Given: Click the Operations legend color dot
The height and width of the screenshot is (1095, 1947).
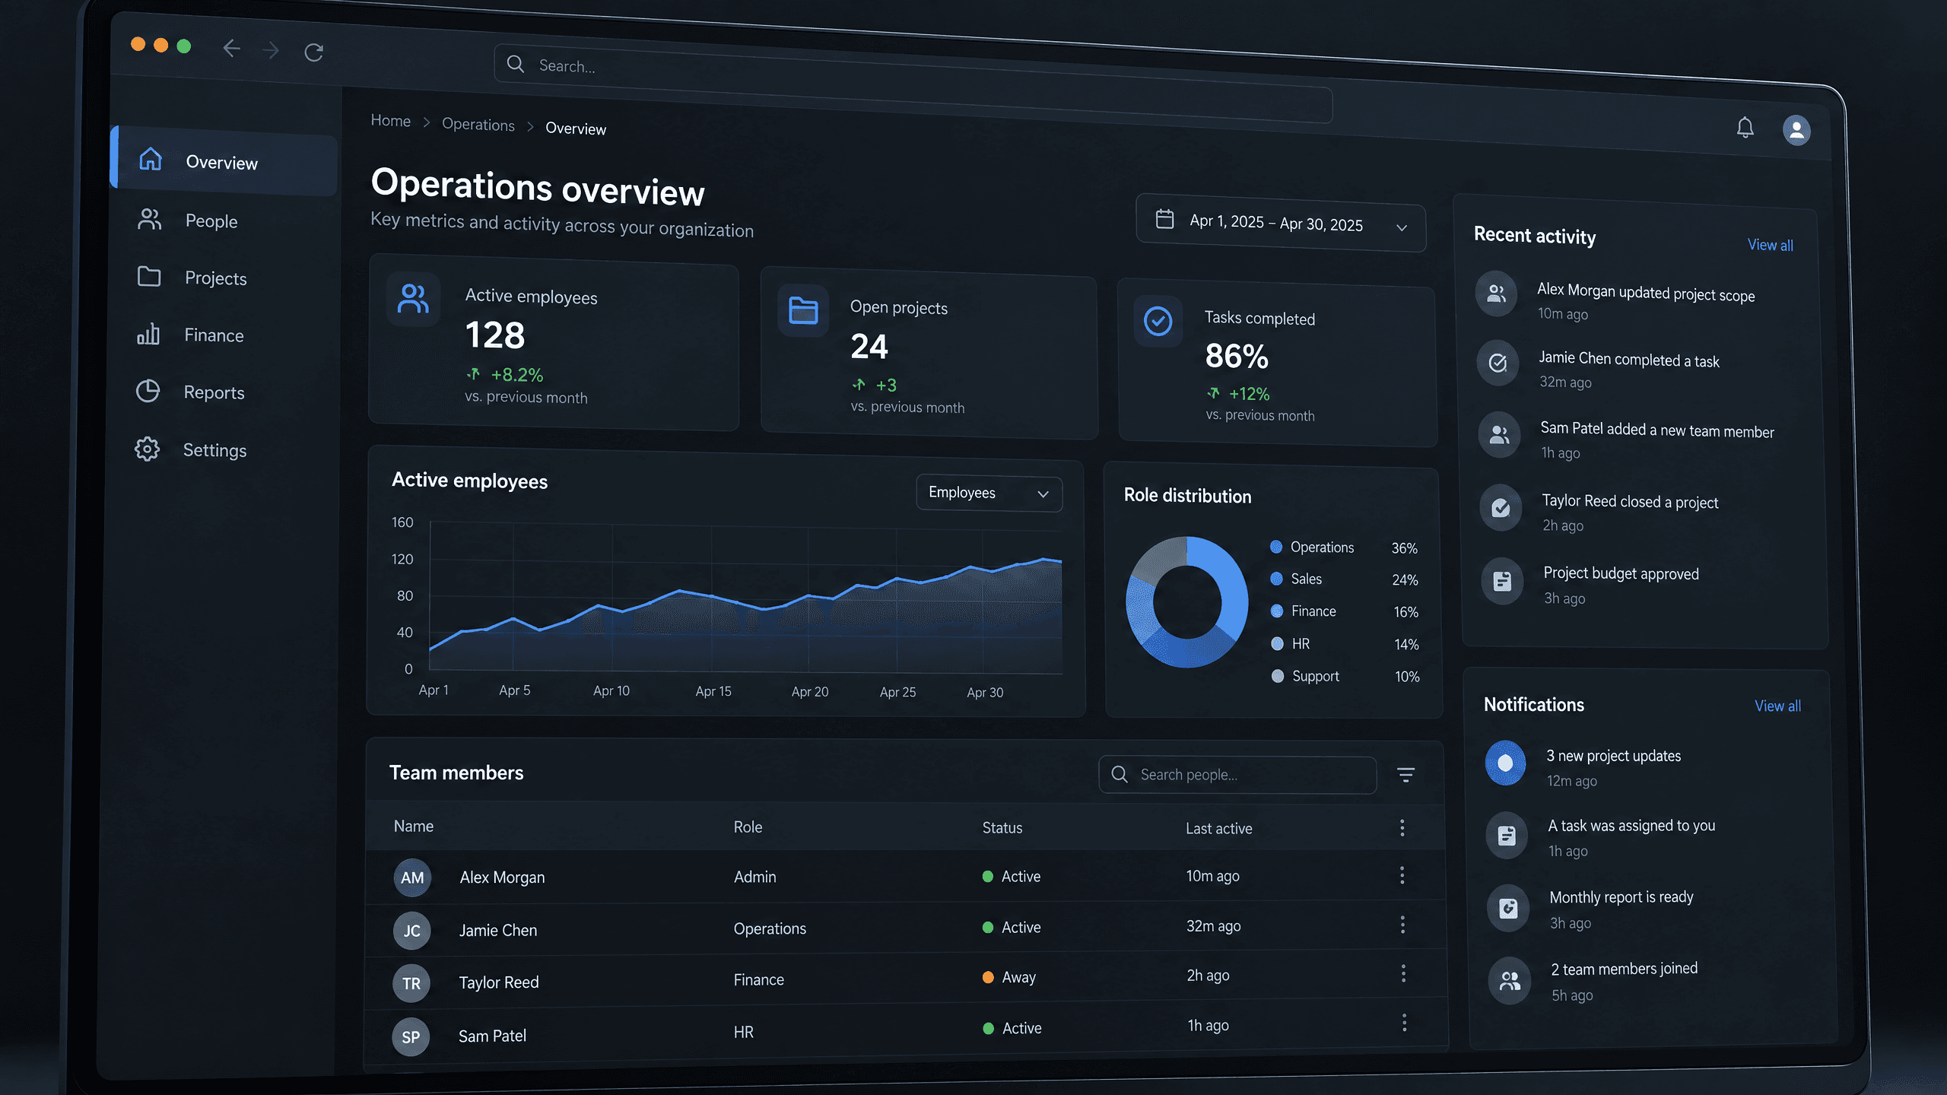Looking at the screenshot, I should pos(1276,546).
